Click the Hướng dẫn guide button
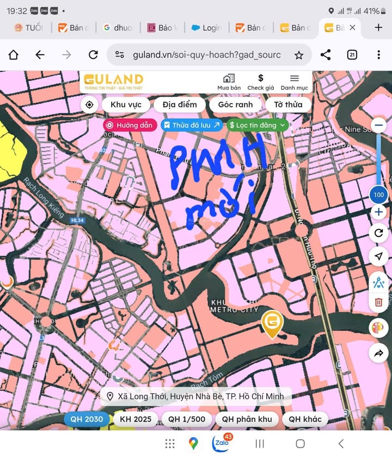The image size is (392, 457). [130, 125]
